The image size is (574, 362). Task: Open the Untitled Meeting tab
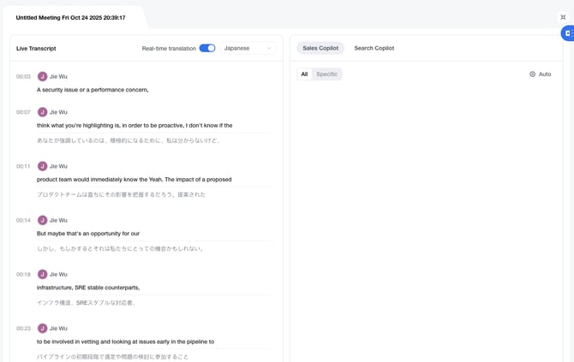point(70,17)
